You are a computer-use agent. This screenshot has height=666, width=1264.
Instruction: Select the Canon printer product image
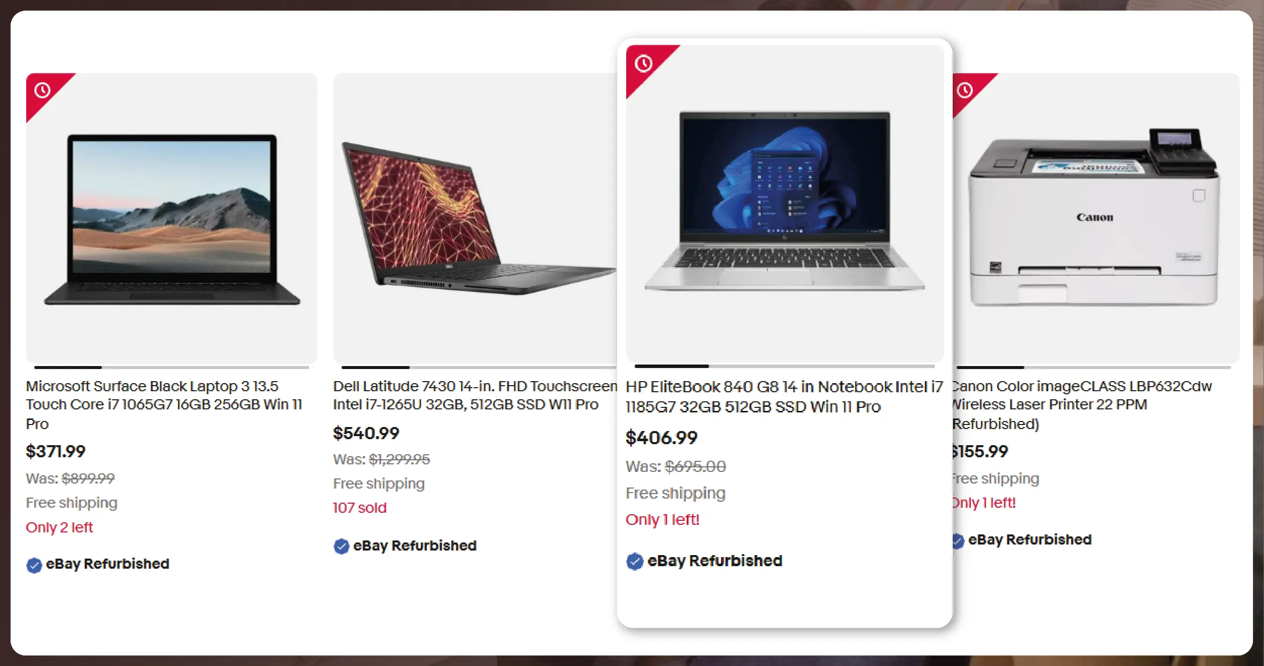click(x=1096, y=218)
